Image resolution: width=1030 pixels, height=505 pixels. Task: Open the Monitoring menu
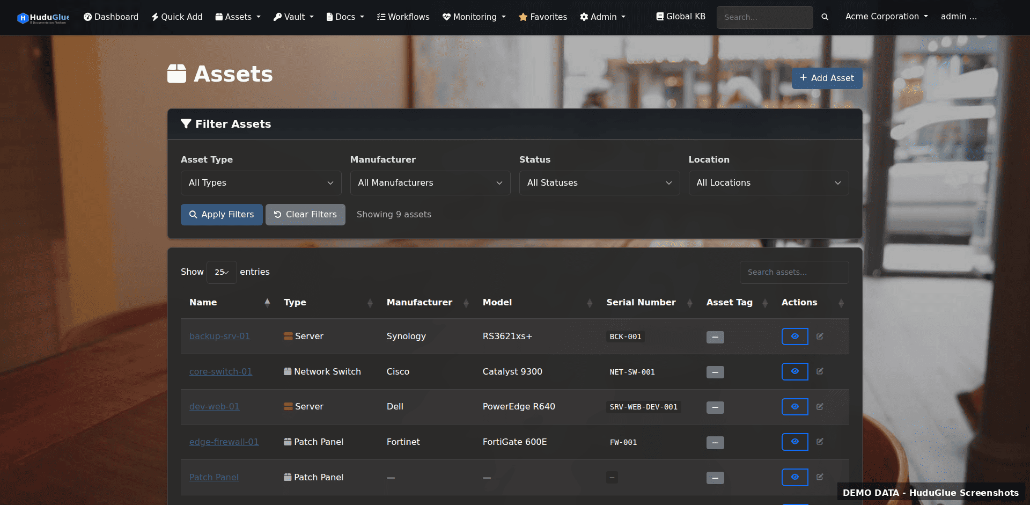click(x=474, y=17)
